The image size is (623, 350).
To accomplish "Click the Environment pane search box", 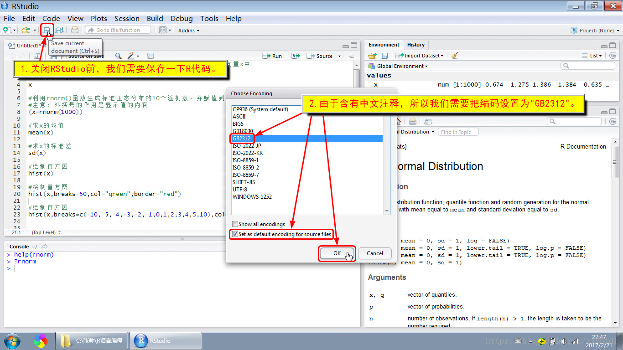I will pos(588,66).
